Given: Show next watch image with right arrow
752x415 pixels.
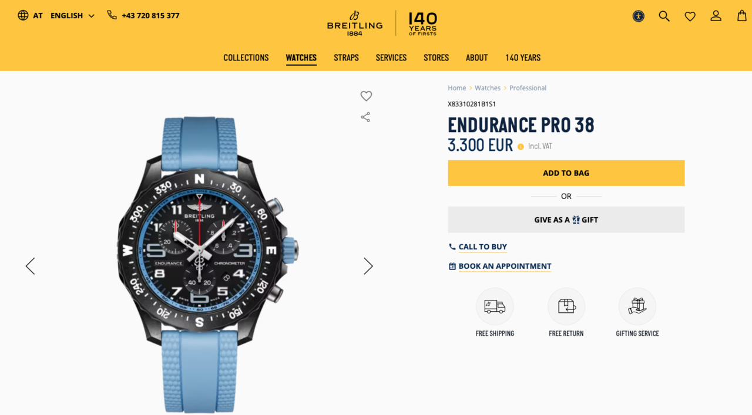Looking at the screenshot, I should (368, 266).
